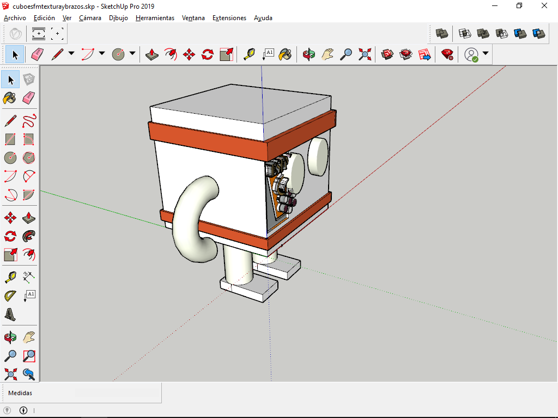
Task: Pick the Freehand drawing tool
Action: 29,120
